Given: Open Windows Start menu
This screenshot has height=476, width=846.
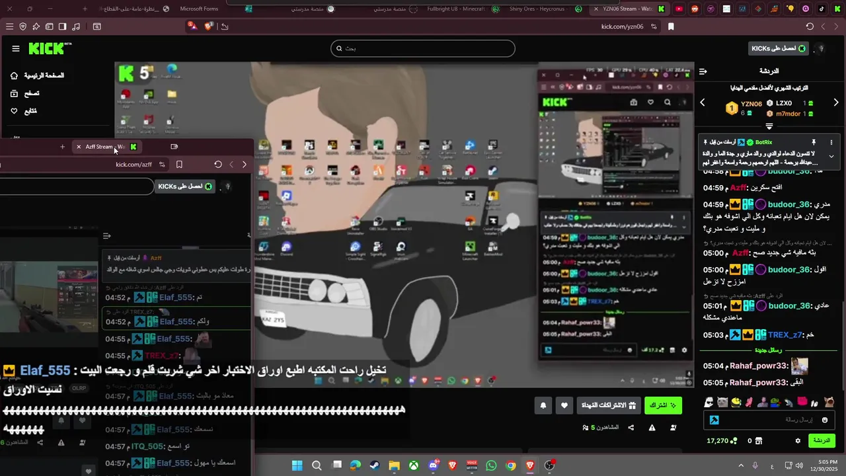Looking at the screenshot, I should coord(297,465).
